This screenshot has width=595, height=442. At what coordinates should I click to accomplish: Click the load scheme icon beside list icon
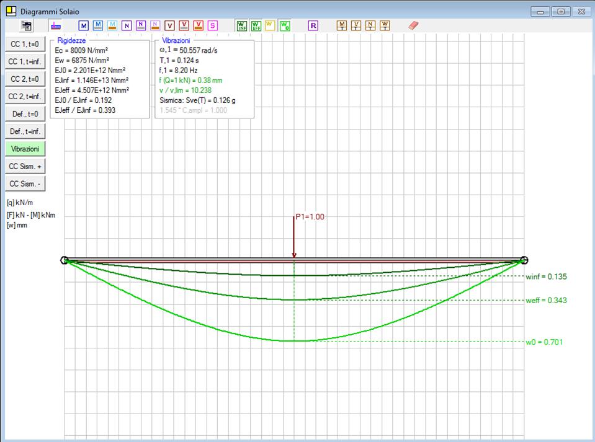[x=55, y=25]
